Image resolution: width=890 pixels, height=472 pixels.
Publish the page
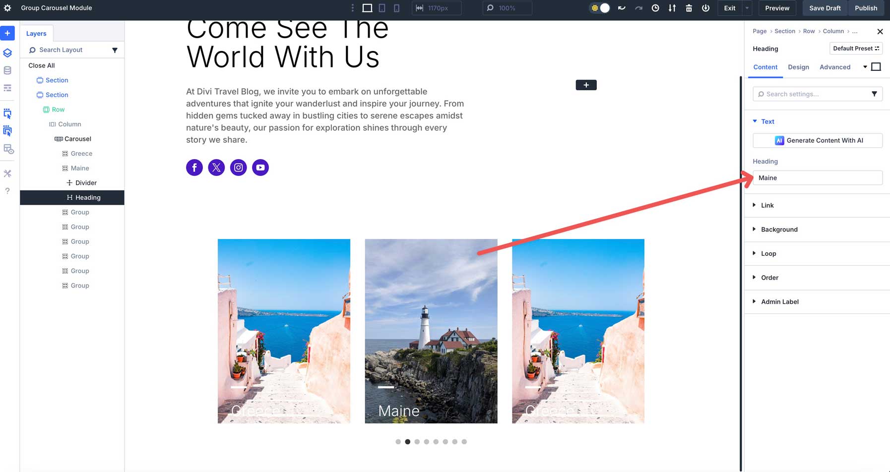pyautogui.click(x=866, y=8)
